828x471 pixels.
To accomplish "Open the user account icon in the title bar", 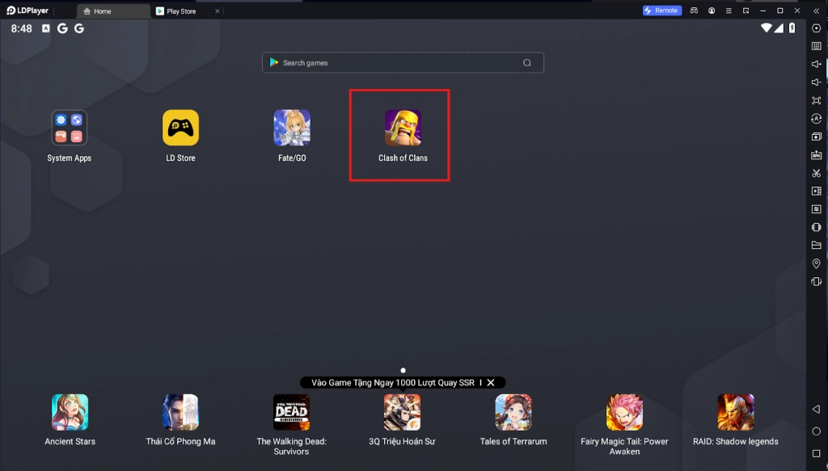I will tap(712, 11).
